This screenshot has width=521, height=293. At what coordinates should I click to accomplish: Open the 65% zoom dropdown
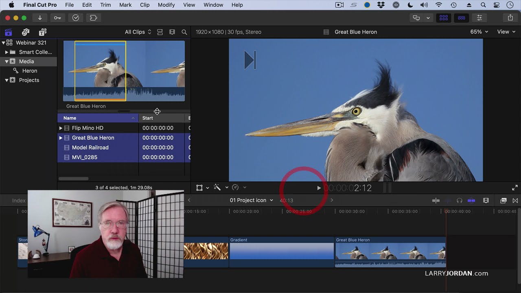coord(479,32)
